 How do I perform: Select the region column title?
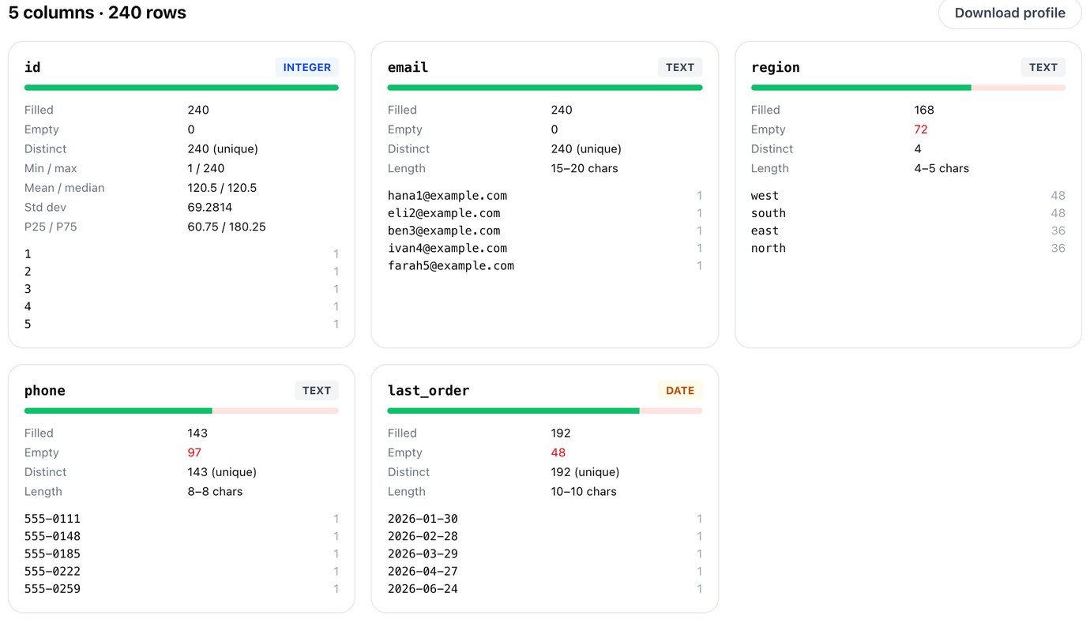click(776, 67)
